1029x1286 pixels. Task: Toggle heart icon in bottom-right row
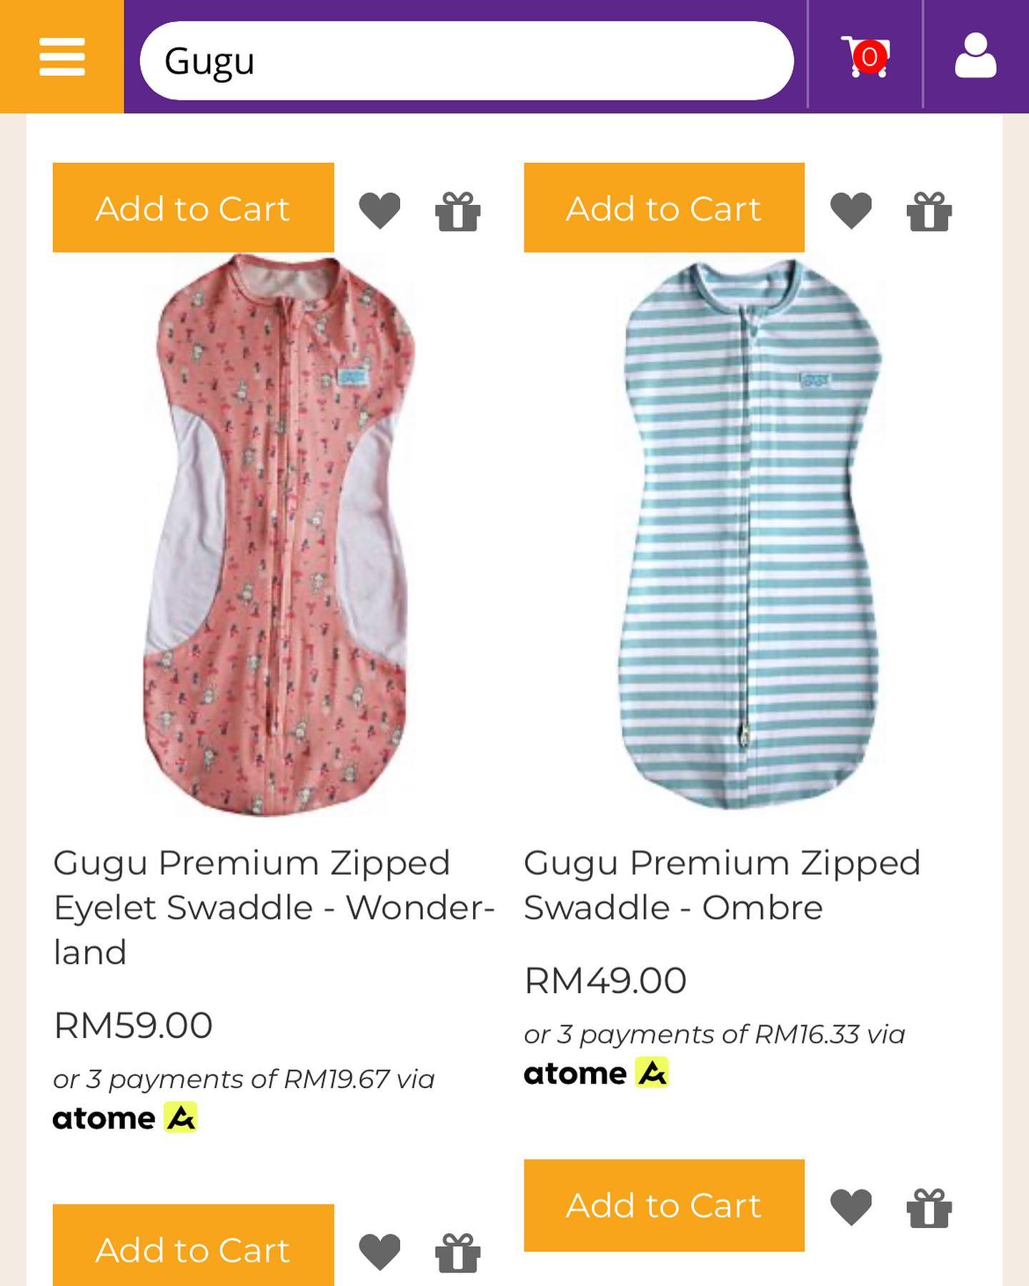(x=850, y=1206)
